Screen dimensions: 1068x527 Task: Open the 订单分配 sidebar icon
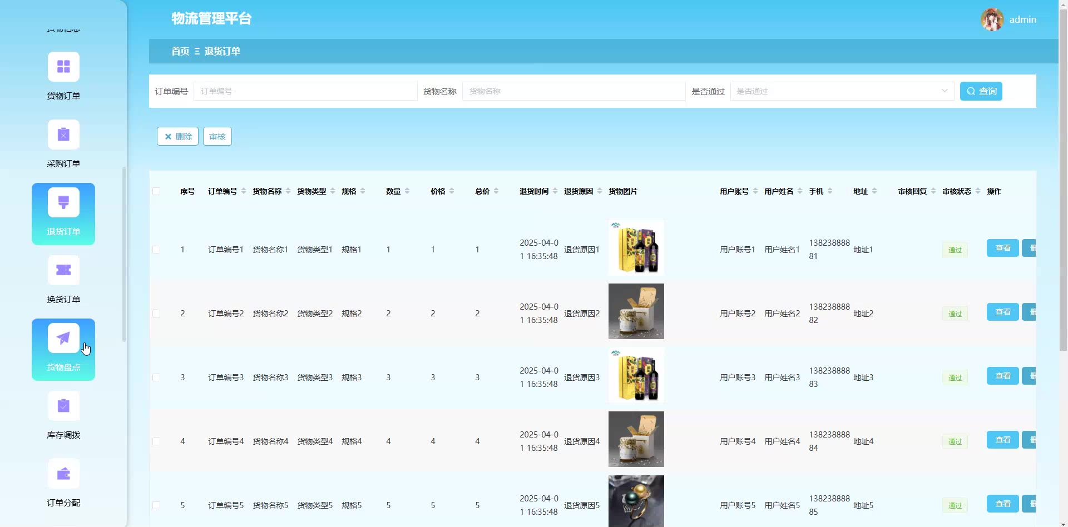(63, 474)
